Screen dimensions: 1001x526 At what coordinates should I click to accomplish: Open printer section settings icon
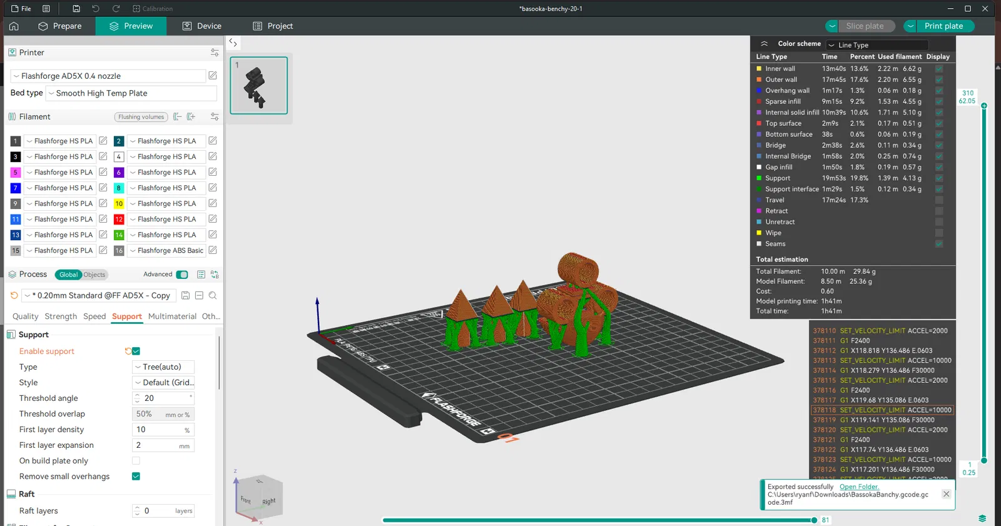point(215,53)
